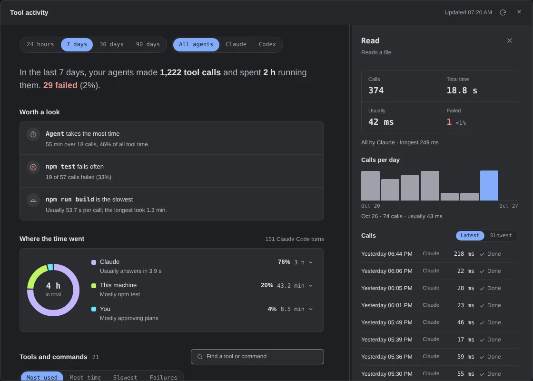533x381 pixels.
Task: Select the 24 hours range
Action: pos(40,45)
